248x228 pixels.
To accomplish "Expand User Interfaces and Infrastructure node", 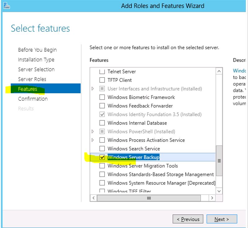I will 93,89.
